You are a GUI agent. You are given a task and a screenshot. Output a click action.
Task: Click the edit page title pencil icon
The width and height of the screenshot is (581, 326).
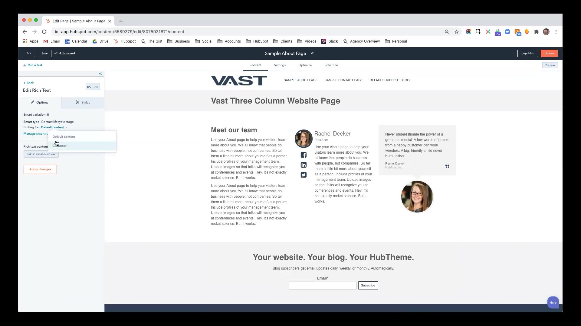[312, 53]
